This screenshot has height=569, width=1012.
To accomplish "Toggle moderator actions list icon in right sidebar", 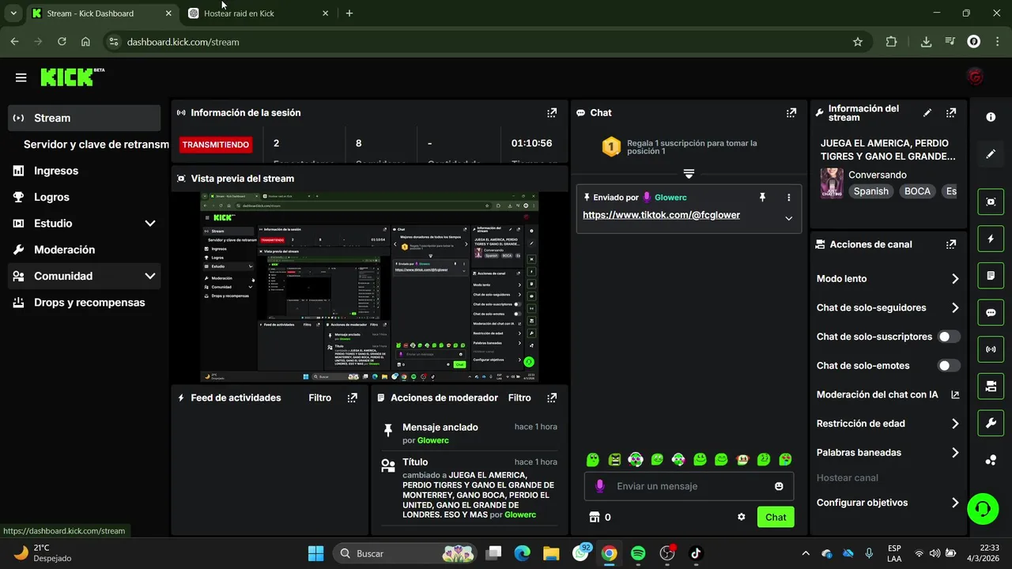I will pyautogui.click(x=991, y=276).
